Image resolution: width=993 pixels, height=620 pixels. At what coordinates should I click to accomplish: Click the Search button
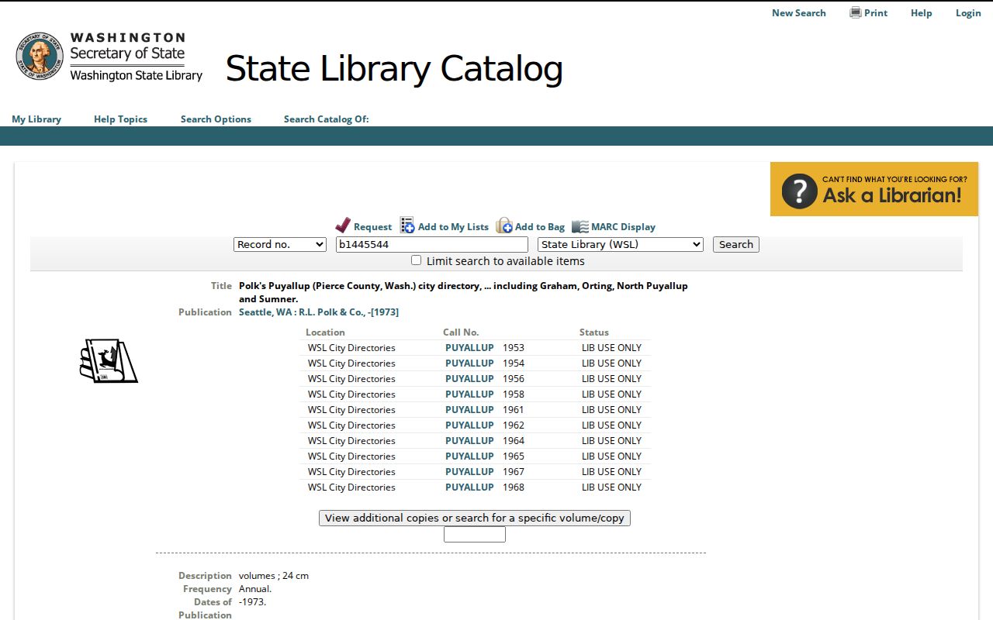[736, 244]
